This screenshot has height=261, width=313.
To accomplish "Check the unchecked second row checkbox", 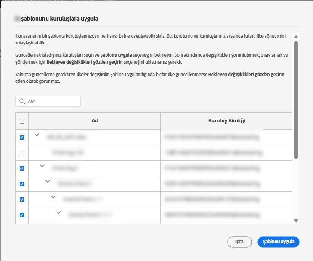I will pyautogui.click(x=22, y=153).
